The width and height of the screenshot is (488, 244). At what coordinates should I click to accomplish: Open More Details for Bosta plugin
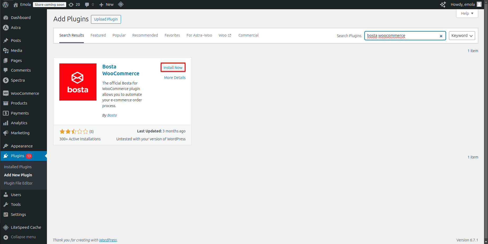[x=175, y=78]
